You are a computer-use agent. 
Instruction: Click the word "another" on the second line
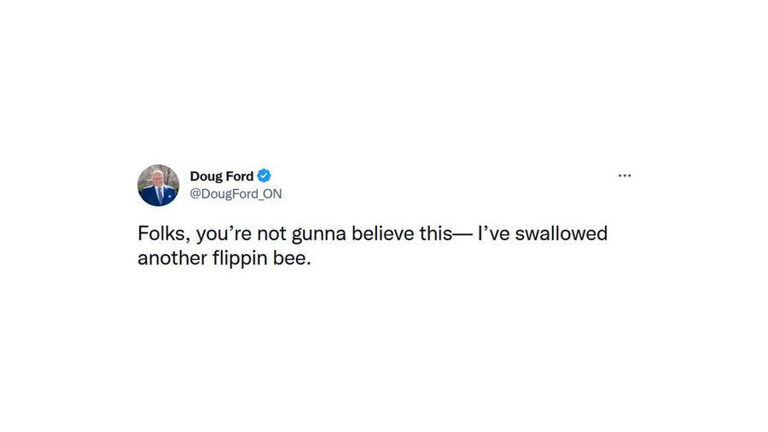(172, 258)
